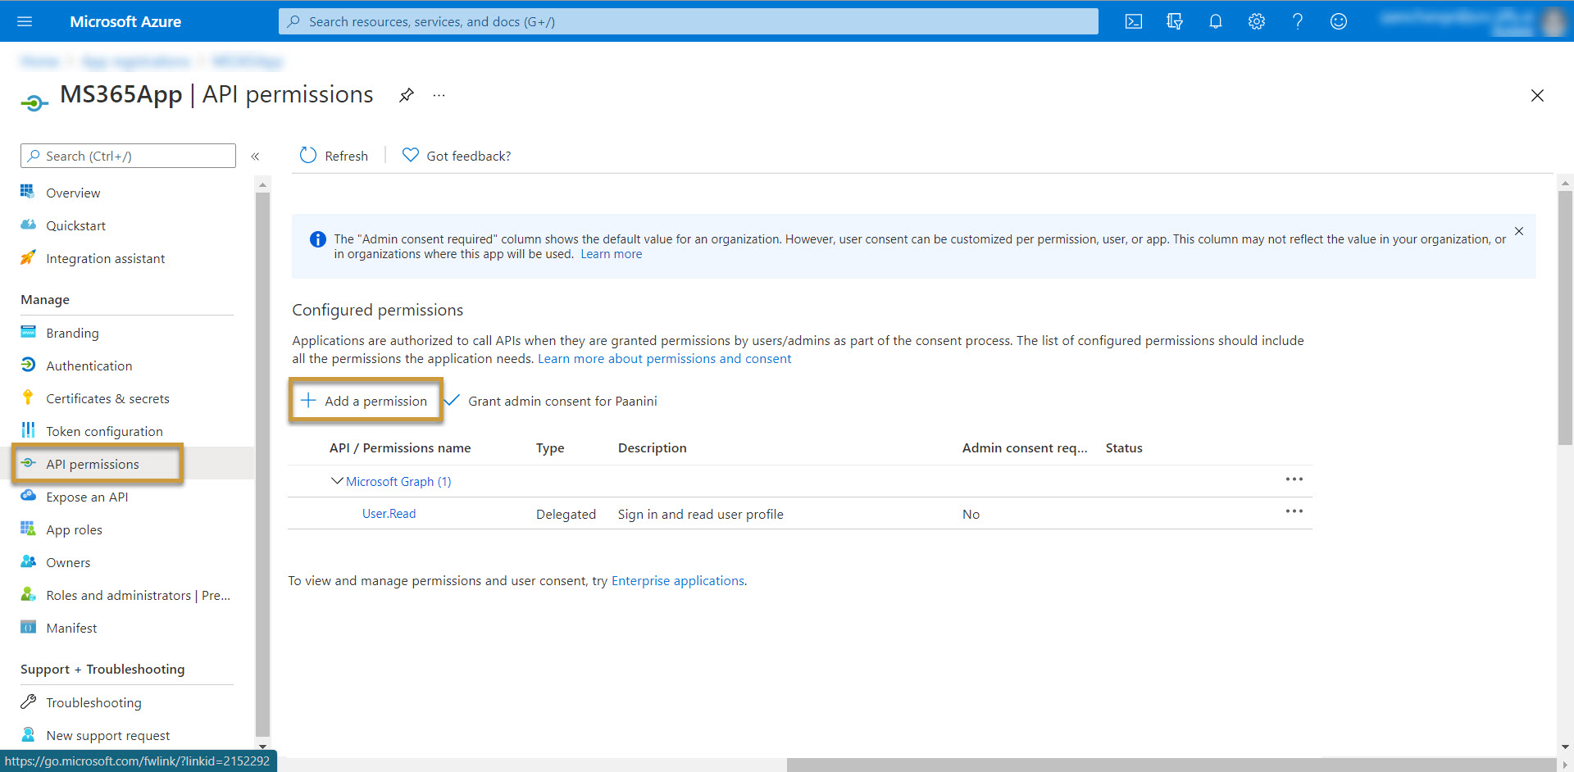Open the Cloud Shell terminal icon
The width and height of the screenshot is (1574, 772).
coord(1134,21)
